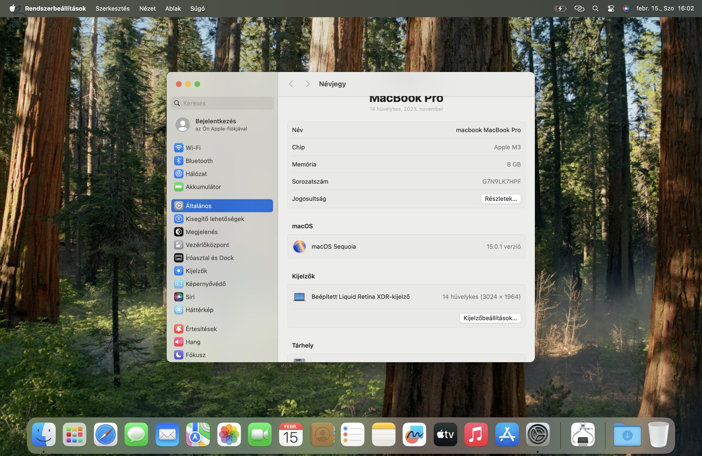Open Music from the Dock
The width and height of the screenshot is (702, 456).
(476, 434)
